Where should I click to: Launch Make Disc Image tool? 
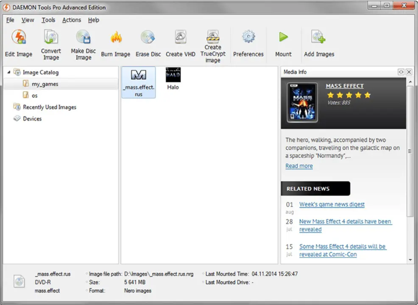[x=83, y=38]
